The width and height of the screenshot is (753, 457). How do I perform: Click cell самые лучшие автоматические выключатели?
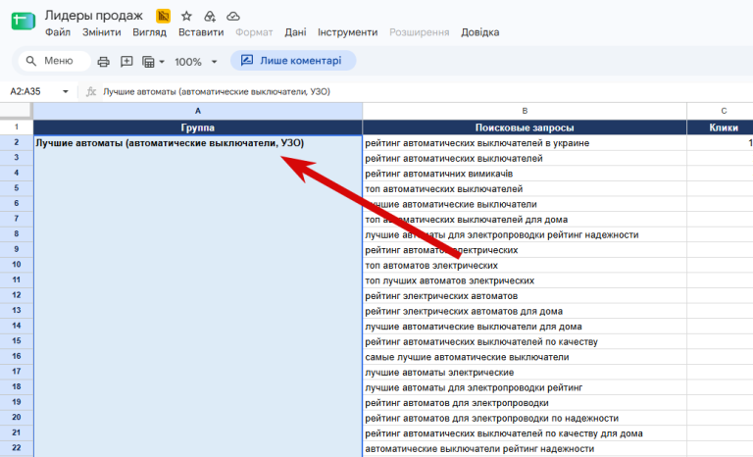[525, 357]
